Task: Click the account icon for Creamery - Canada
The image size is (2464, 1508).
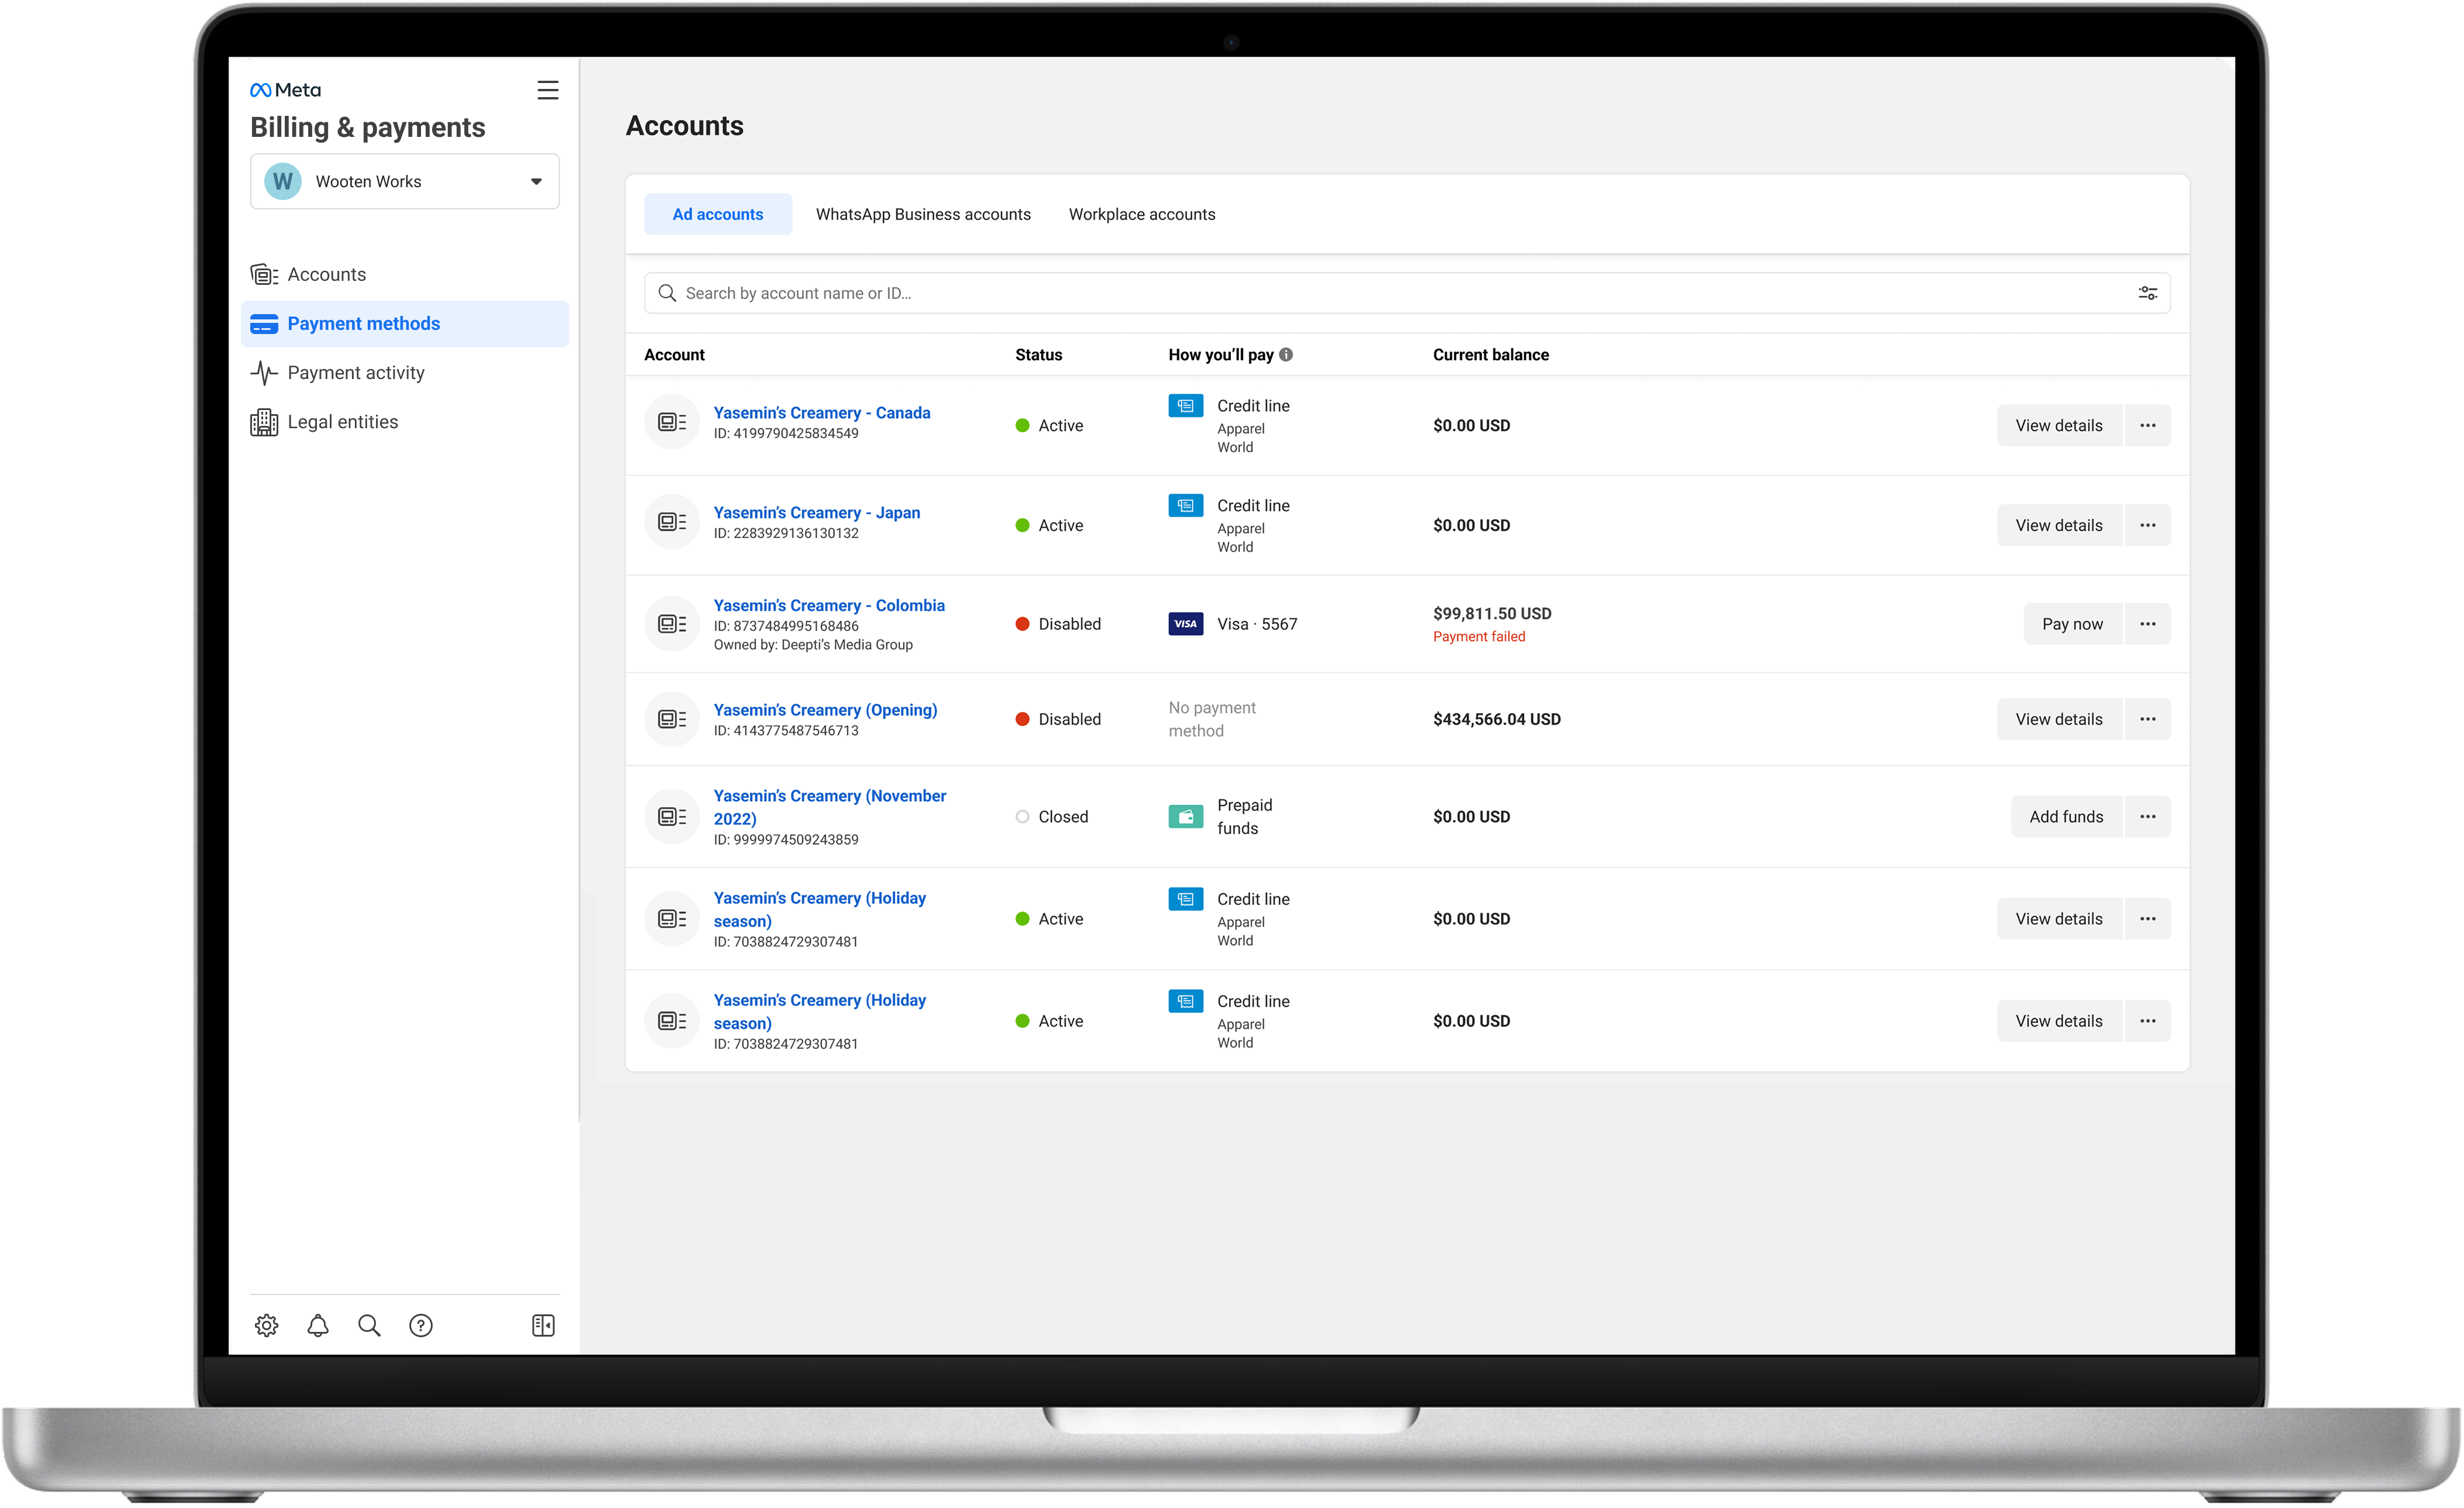Action: coord(672,422)
